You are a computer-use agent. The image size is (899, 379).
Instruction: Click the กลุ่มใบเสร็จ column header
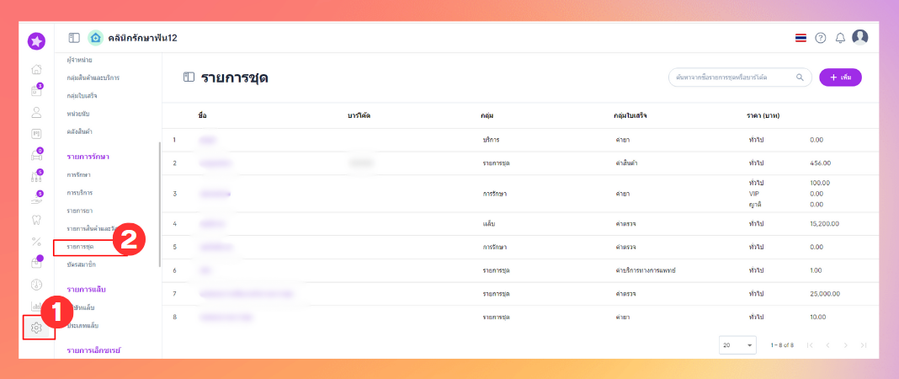(x=630, y=116)
